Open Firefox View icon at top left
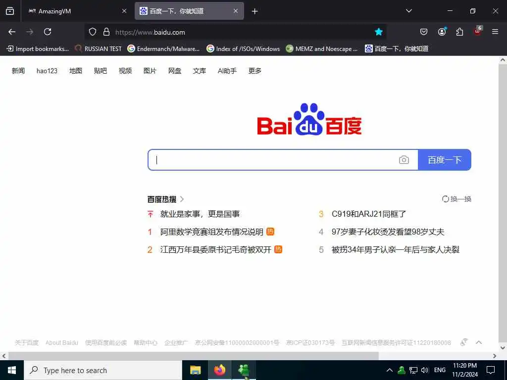This screenshot has height=380, width=507. click(x=10, y=11)
